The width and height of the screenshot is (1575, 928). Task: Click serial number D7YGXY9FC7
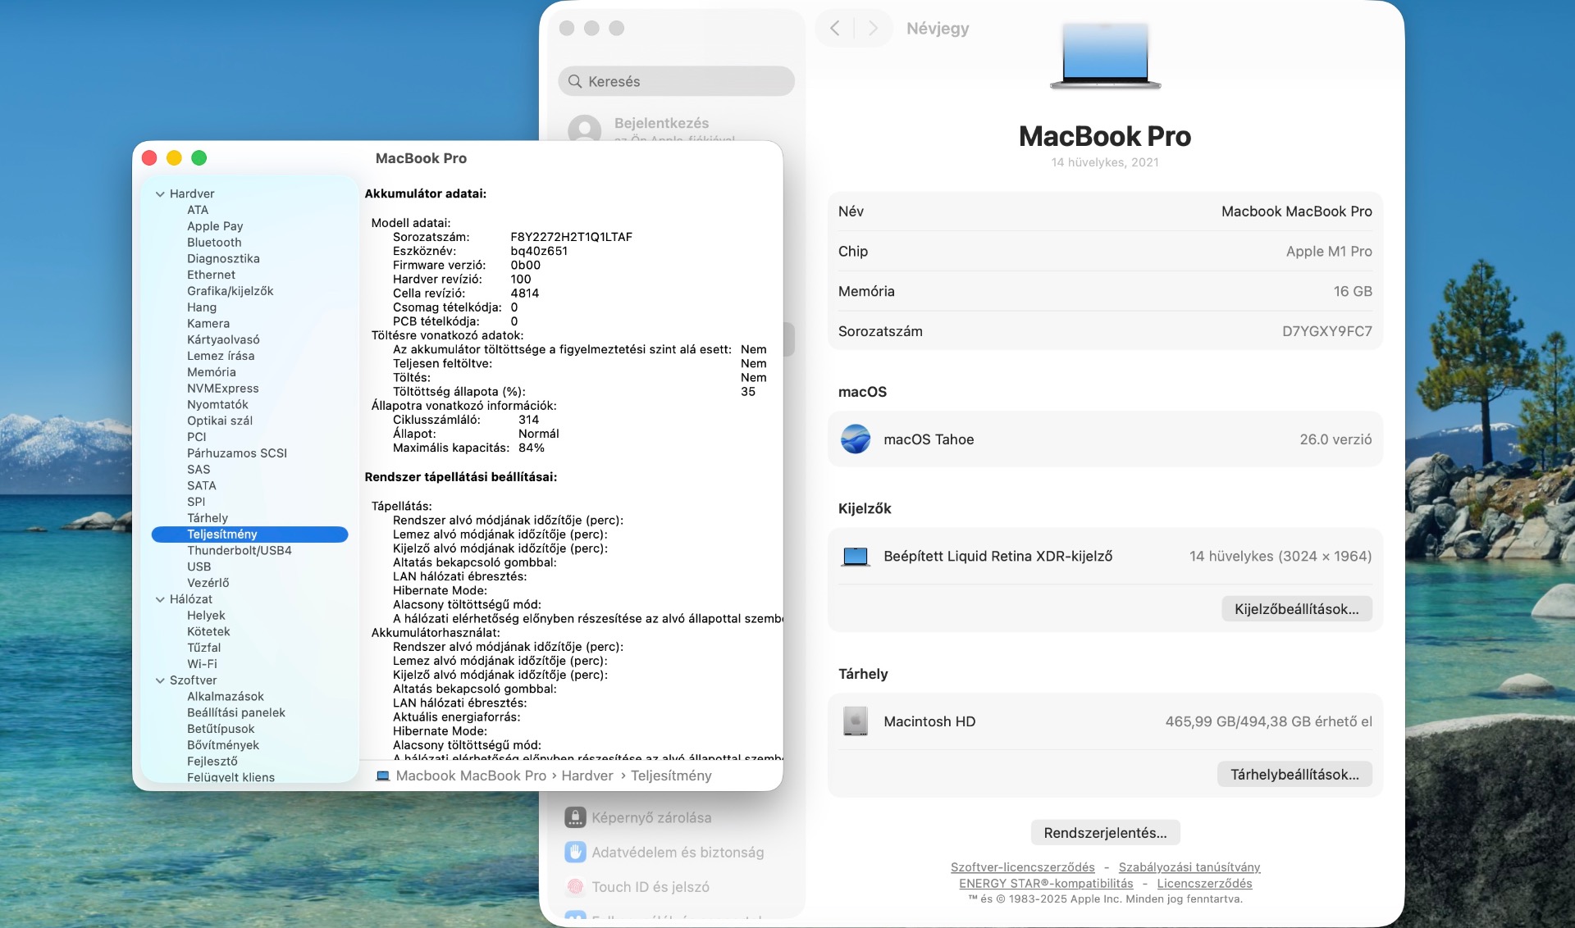point(1326,331)
